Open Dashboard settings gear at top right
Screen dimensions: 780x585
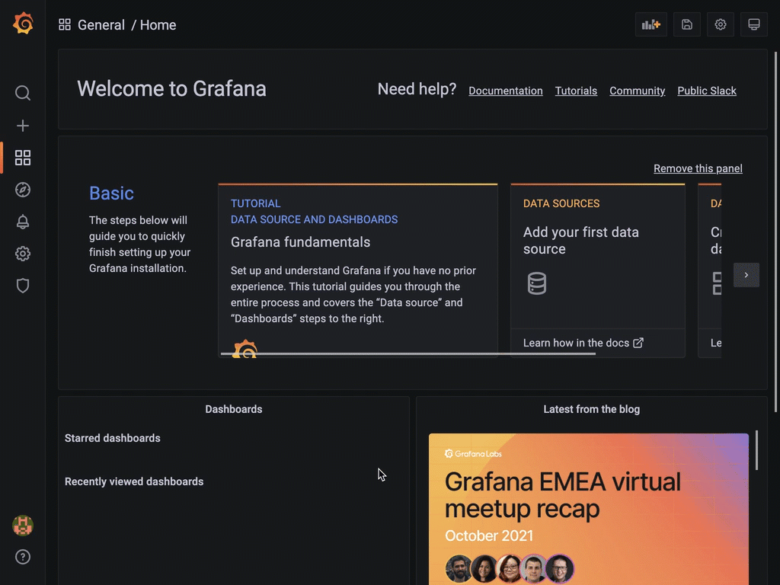coord(720,24)
